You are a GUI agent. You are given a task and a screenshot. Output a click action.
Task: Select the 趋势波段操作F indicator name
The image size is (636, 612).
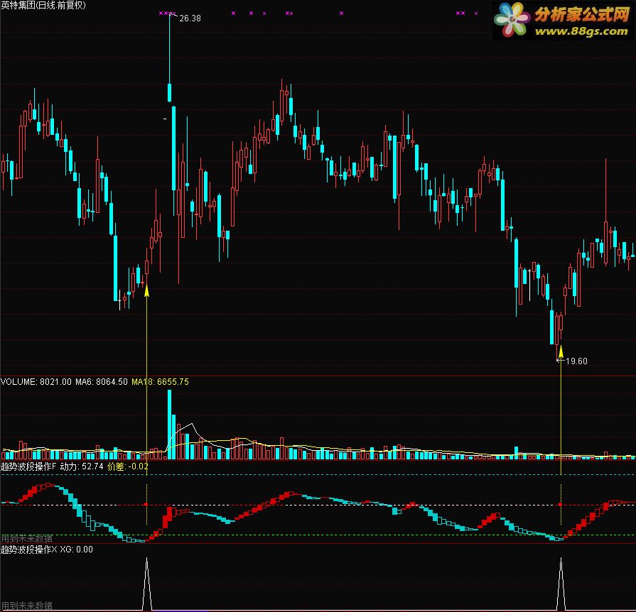28,466
